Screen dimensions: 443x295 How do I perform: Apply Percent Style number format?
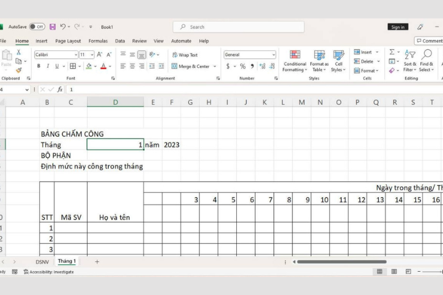(x=243, y=66)
